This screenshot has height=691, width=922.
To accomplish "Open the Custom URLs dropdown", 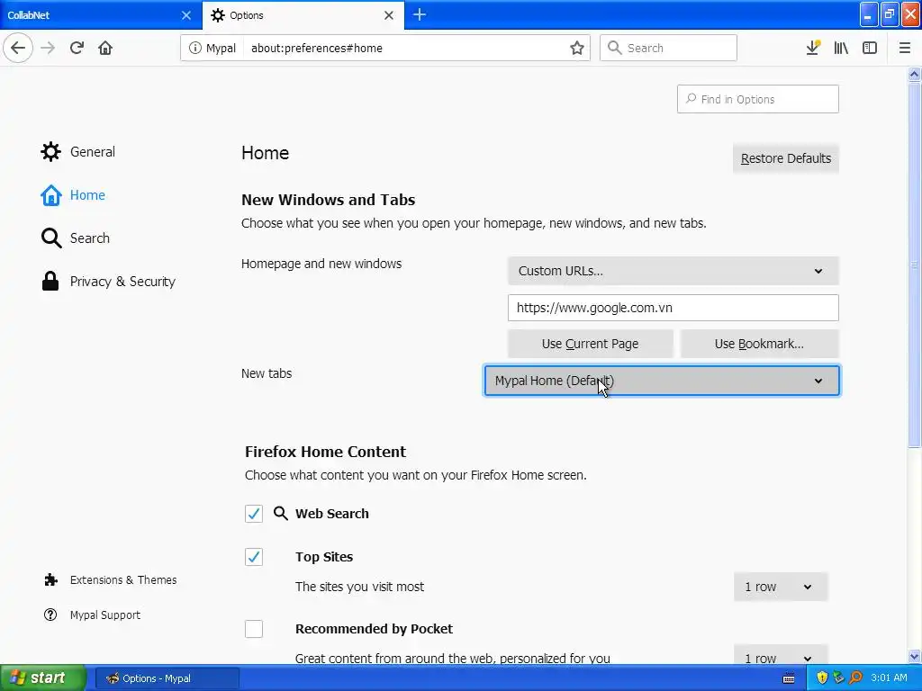I will (x=673, y=271).
